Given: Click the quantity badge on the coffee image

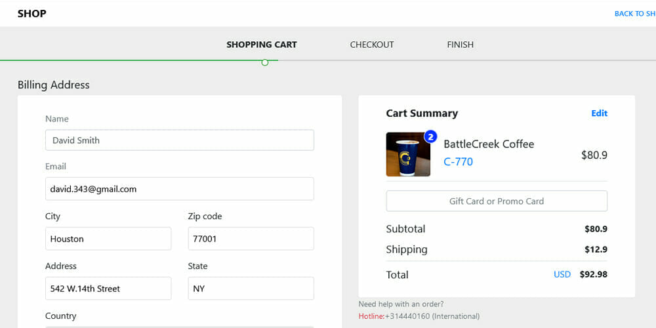Looking at the screenshot, I should [430, 136].
